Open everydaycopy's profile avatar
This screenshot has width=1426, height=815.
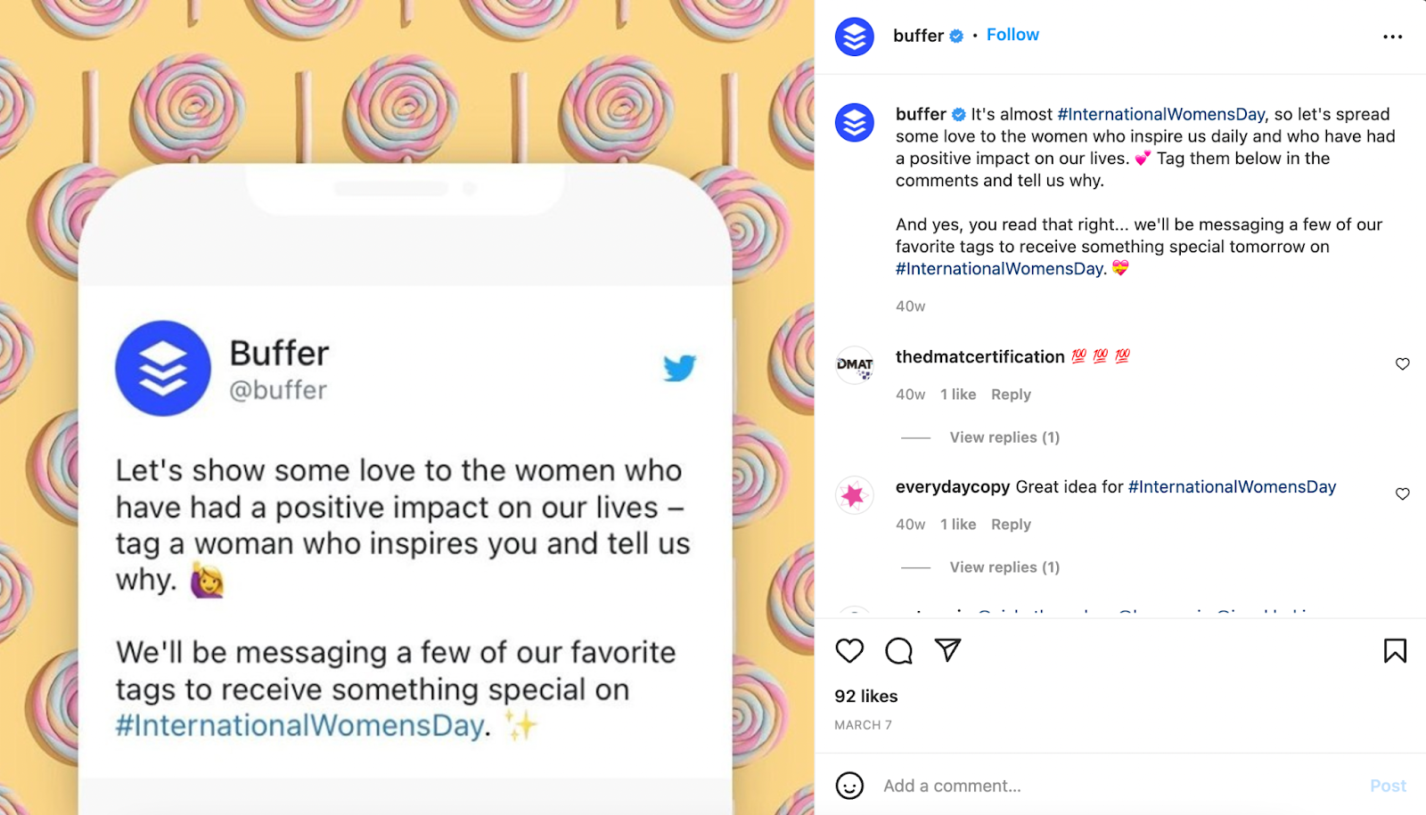(854, 494)
